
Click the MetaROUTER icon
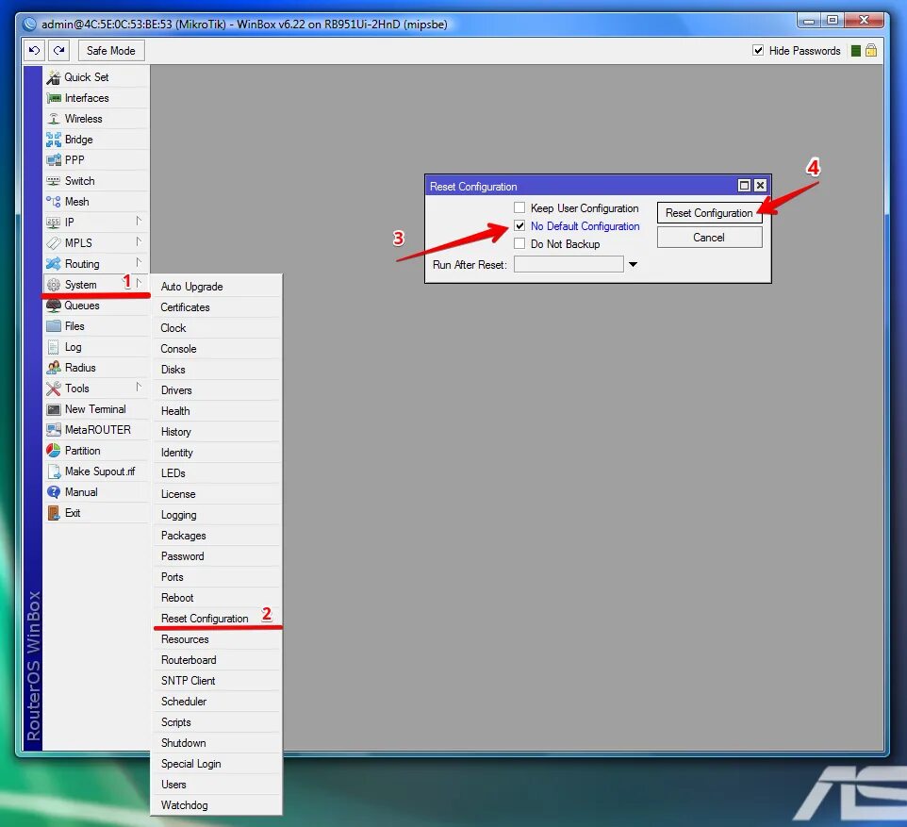click(53, 429)
